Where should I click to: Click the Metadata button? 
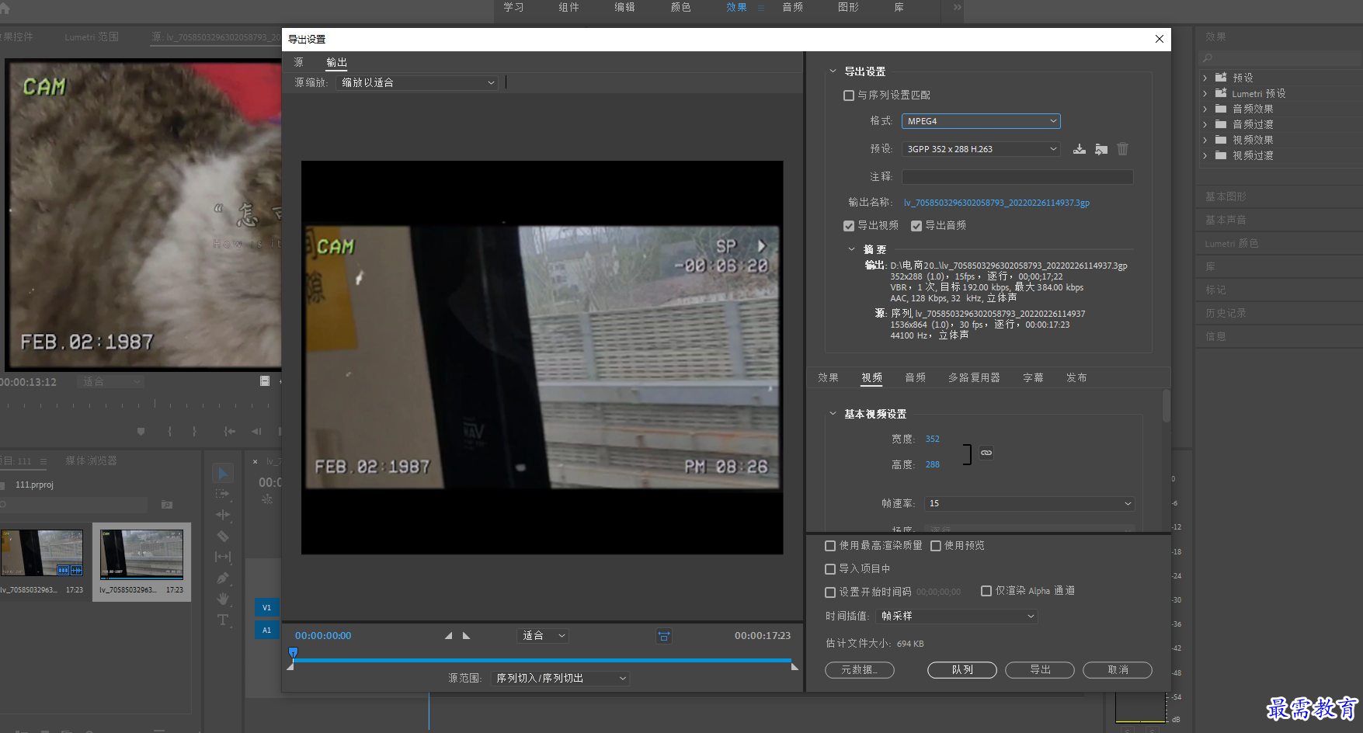[x=860, y=670]
